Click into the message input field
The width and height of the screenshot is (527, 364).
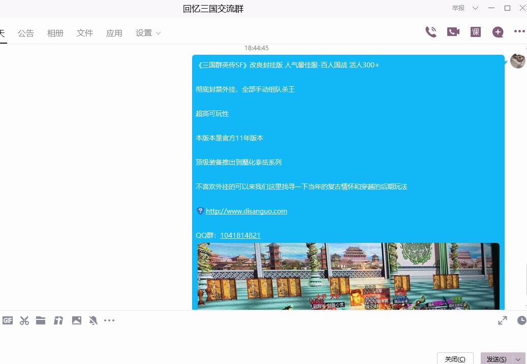click(x=263, y=339)
